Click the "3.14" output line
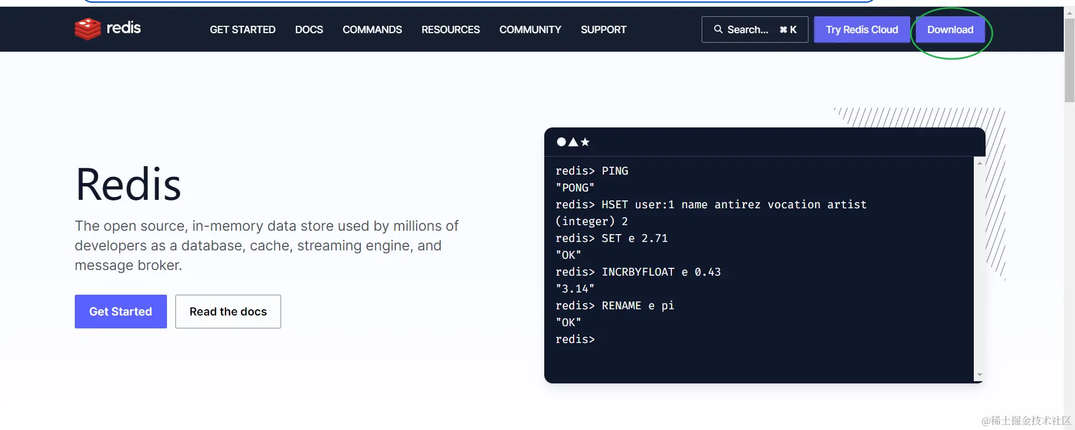Screen dimensions: 1075x430 pos(575,289)
